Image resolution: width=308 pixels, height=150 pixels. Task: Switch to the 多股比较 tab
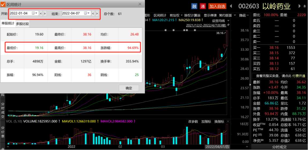(x=22, y=24)
